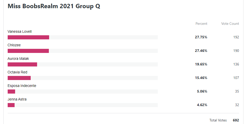Select the Chlozee name label

point(14,45)
